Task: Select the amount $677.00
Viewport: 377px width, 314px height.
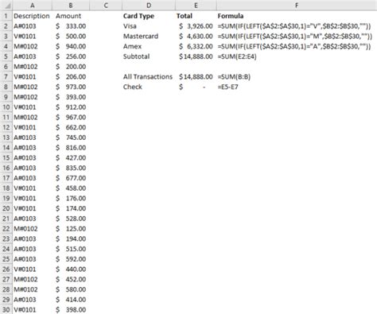Action: pos(71,178)
